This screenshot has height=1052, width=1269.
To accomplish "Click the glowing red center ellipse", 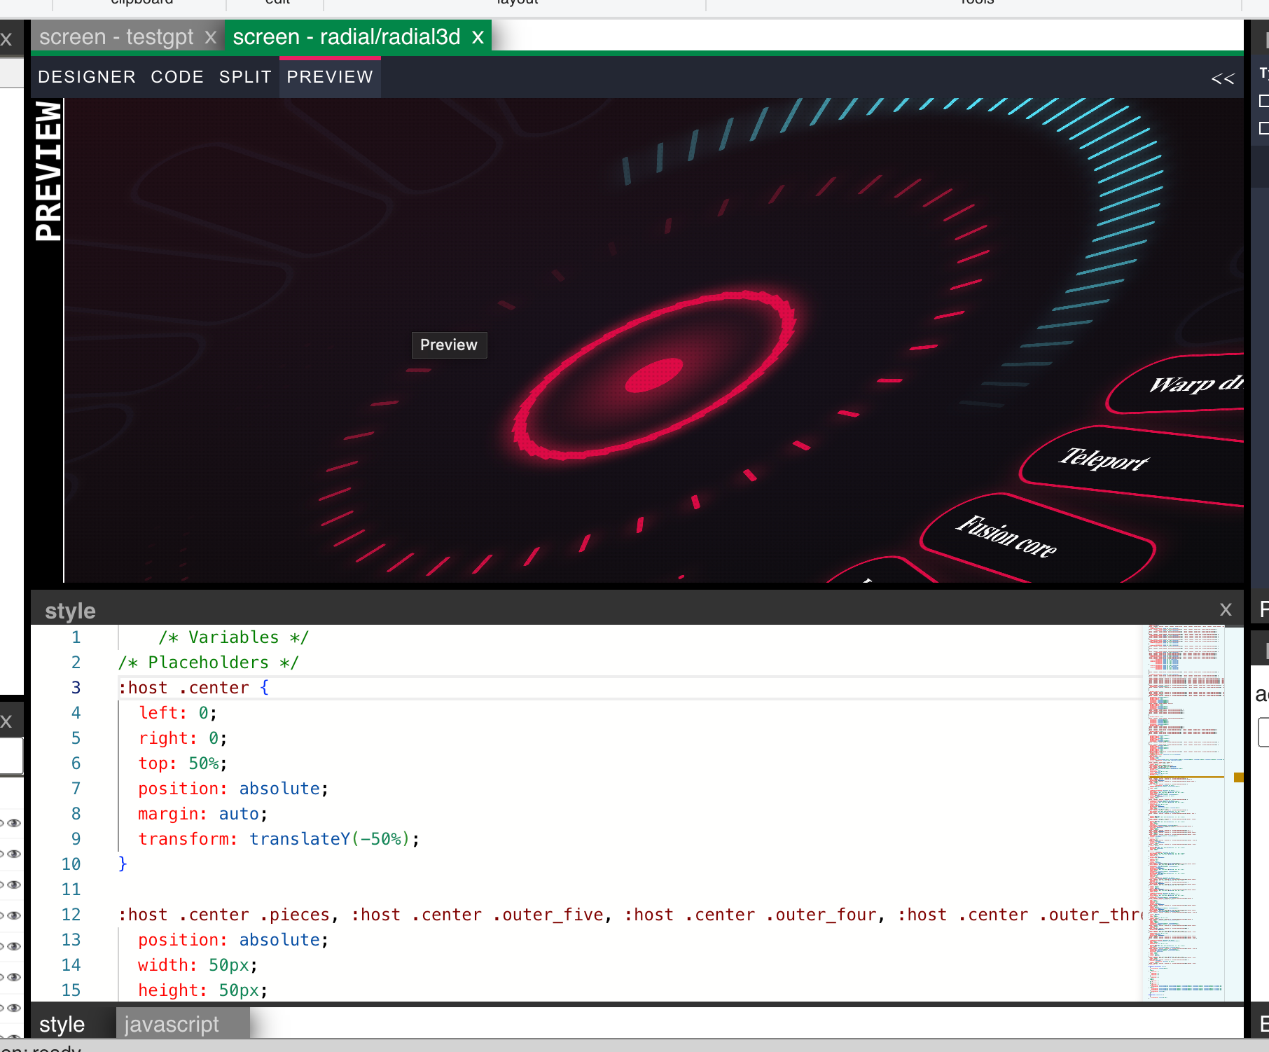I will pos(653,376).
